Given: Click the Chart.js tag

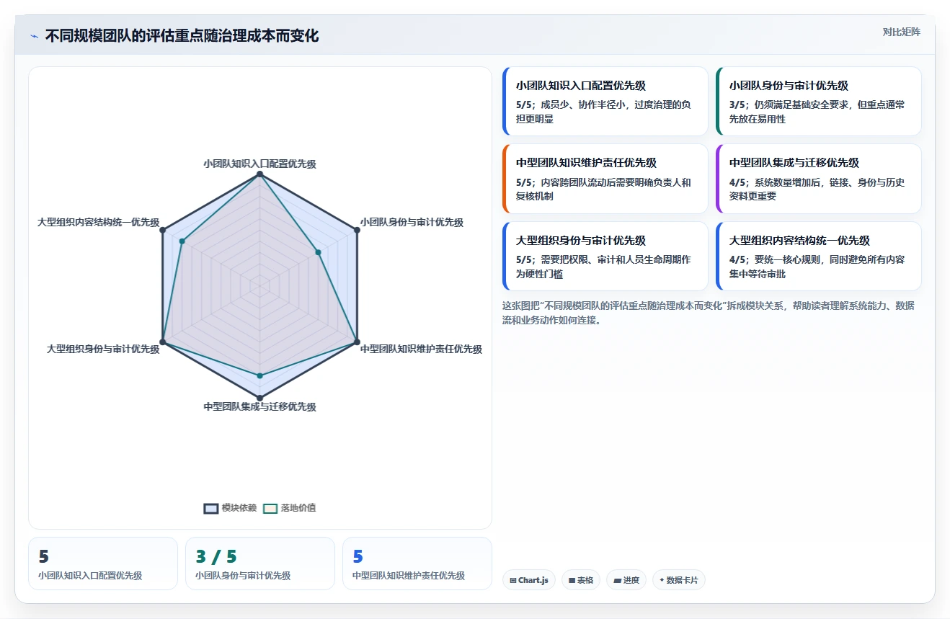Looking at the screenshot, I should click(x=529, y=580).
